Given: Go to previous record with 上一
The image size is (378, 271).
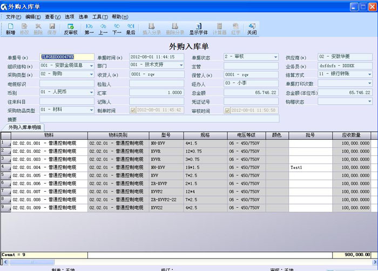Looking at the screenshot, I should (x=103, y=29).
